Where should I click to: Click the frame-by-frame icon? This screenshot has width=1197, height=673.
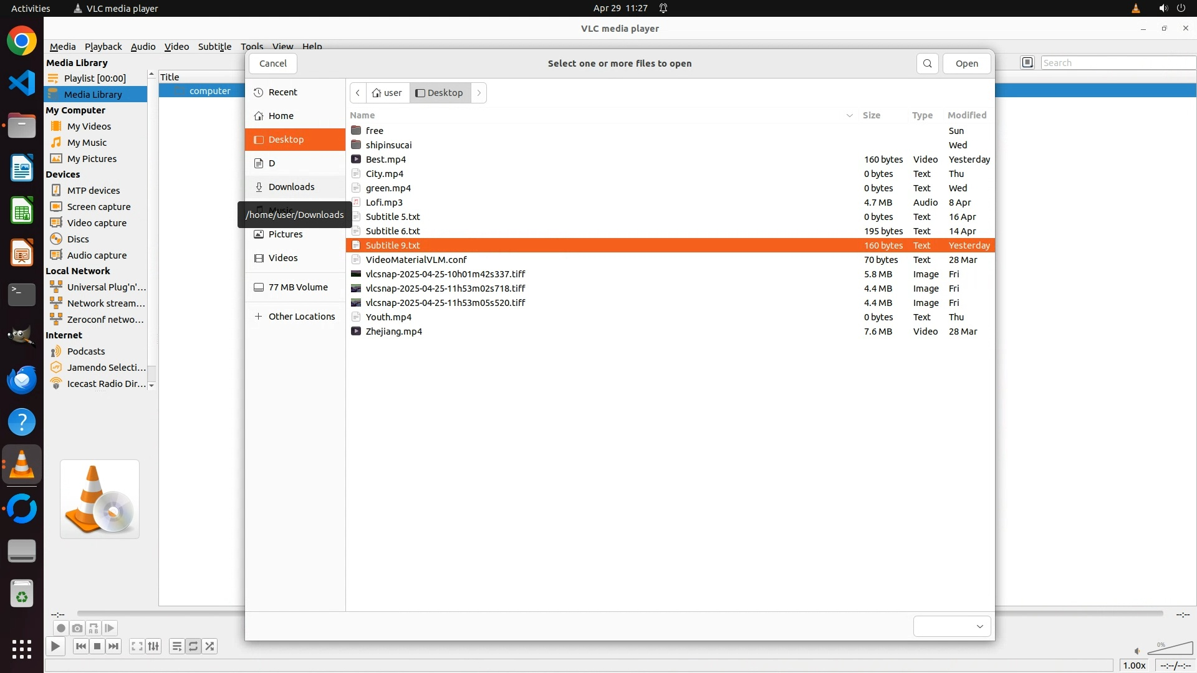pos(110,628)
